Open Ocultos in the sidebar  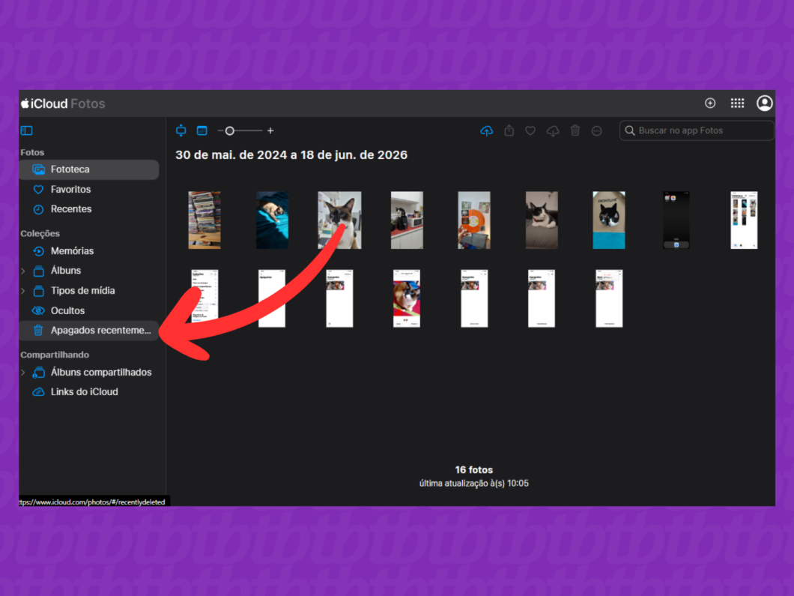coord(67,310)
